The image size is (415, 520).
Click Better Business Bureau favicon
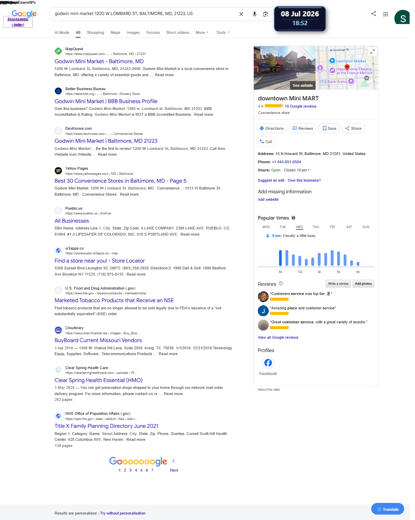click(58, 91)
